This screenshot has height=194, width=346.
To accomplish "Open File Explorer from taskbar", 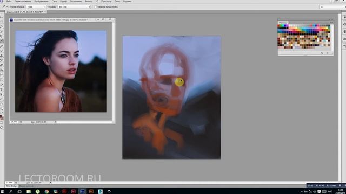I will tap(29, 192).
